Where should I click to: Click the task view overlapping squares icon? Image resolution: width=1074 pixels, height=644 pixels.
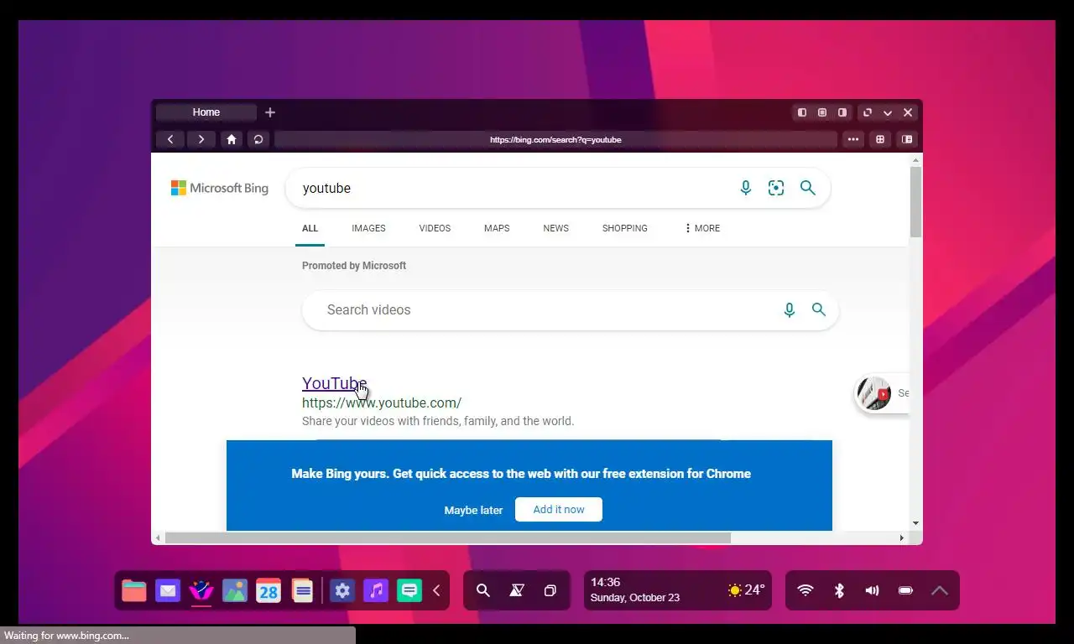pyautogui.click(x=550, y=590)
